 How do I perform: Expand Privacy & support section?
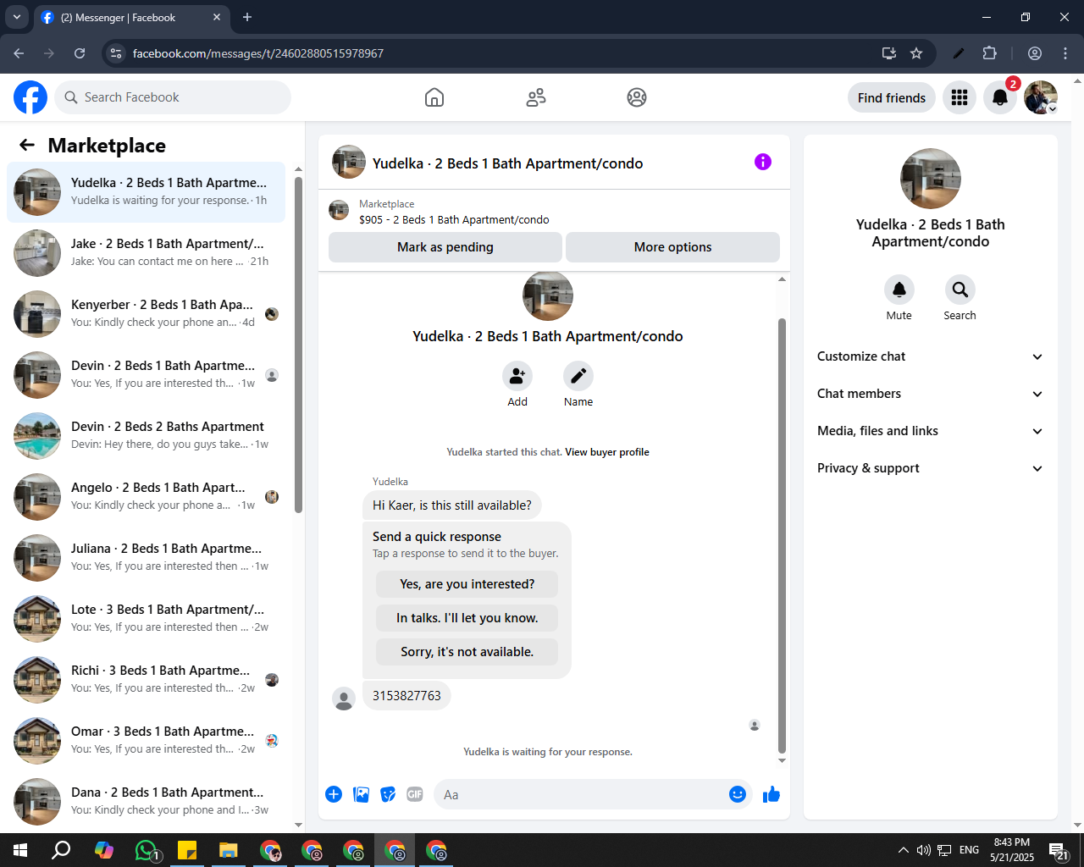931,468
